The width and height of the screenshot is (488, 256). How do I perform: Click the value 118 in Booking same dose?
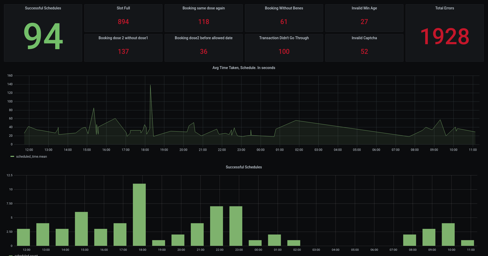204,22
